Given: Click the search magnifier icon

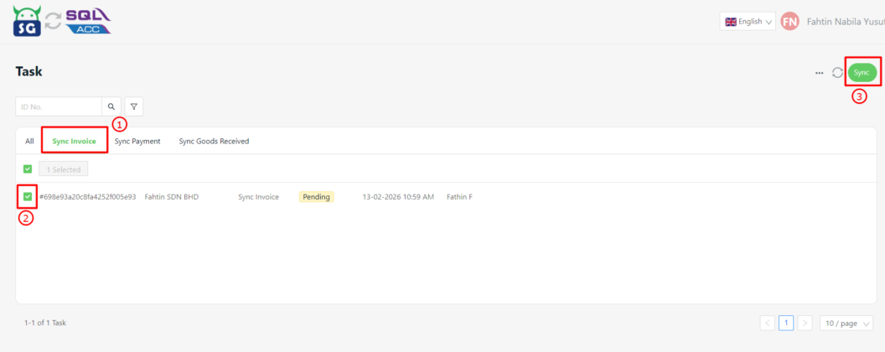Looking at the screenshot, I should [x=111, y=107].
